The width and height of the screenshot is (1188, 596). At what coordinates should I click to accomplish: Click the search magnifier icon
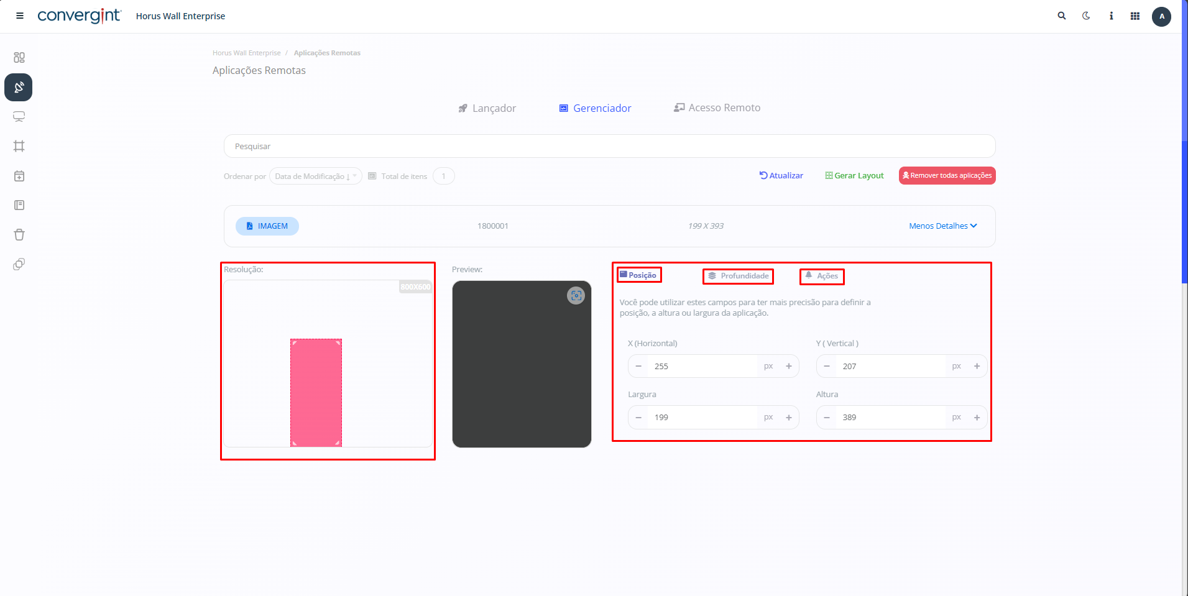tap(1062, 16)
